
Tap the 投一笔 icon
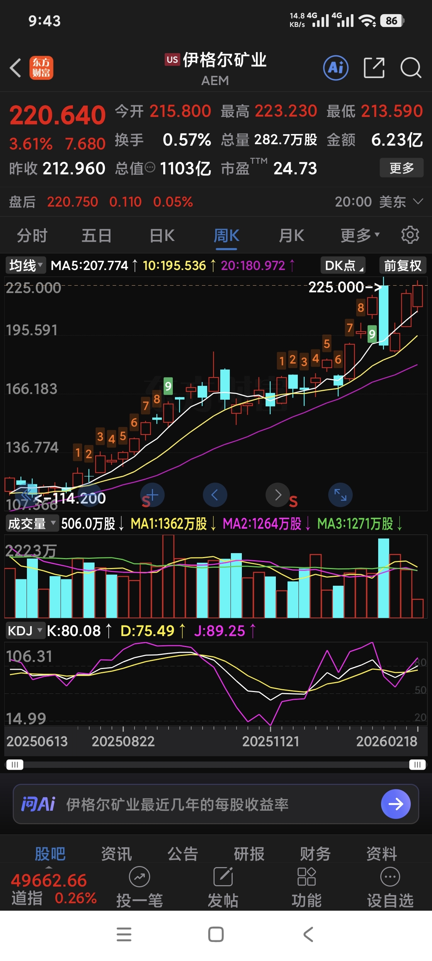coord(140,877)
